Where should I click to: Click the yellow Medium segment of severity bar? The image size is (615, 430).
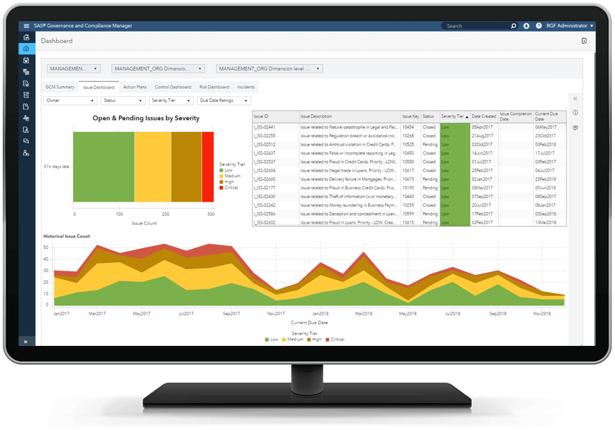(x=153, y=167)
